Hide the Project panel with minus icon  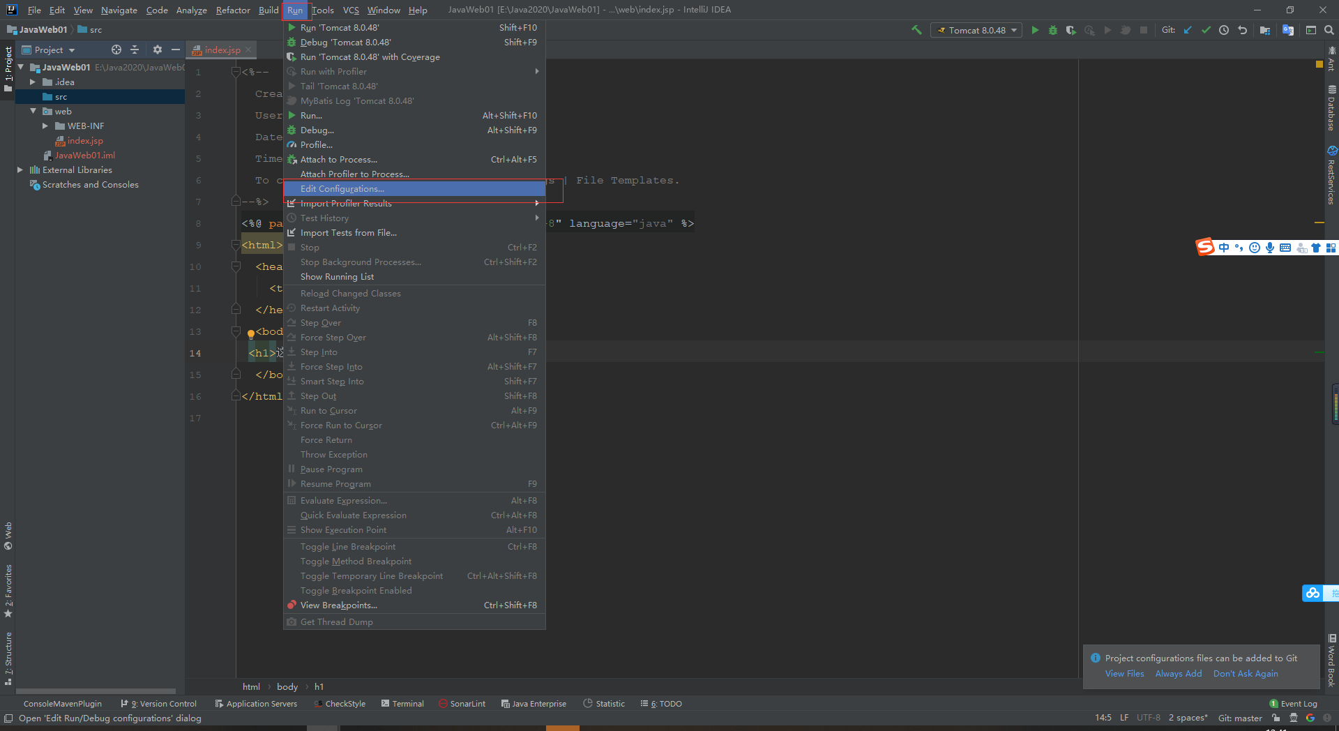[x=176, y=50]
